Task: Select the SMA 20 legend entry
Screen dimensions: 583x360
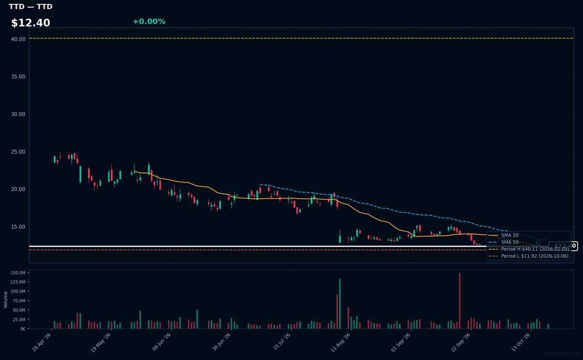Action: (510, 235)
